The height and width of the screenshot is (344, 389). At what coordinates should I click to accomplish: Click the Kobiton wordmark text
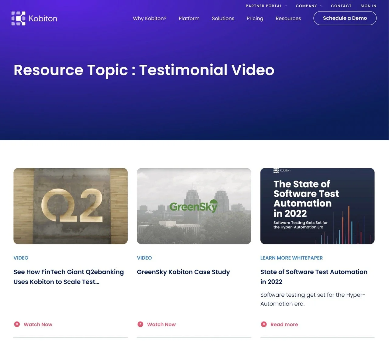pyautogui.click(x=43, y=19)
